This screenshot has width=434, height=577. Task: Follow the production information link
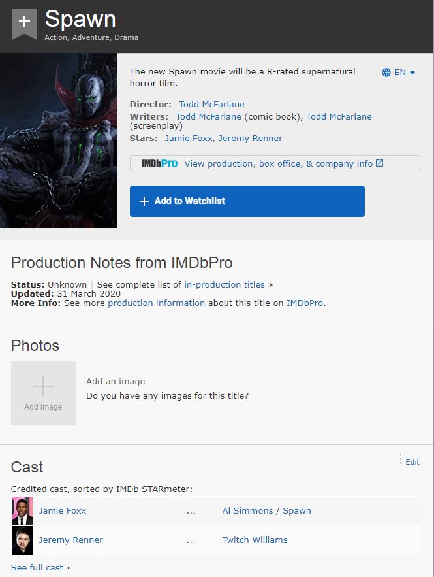pos(157,303)
